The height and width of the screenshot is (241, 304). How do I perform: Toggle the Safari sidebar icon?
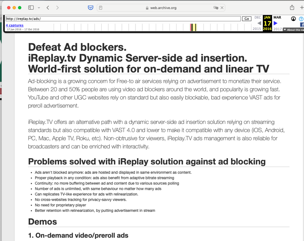tap(31, 8)
